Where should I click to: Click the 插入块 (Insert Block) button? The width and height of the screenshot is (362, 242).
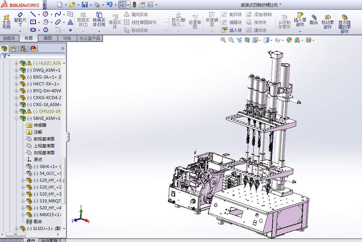pos(232,30)
